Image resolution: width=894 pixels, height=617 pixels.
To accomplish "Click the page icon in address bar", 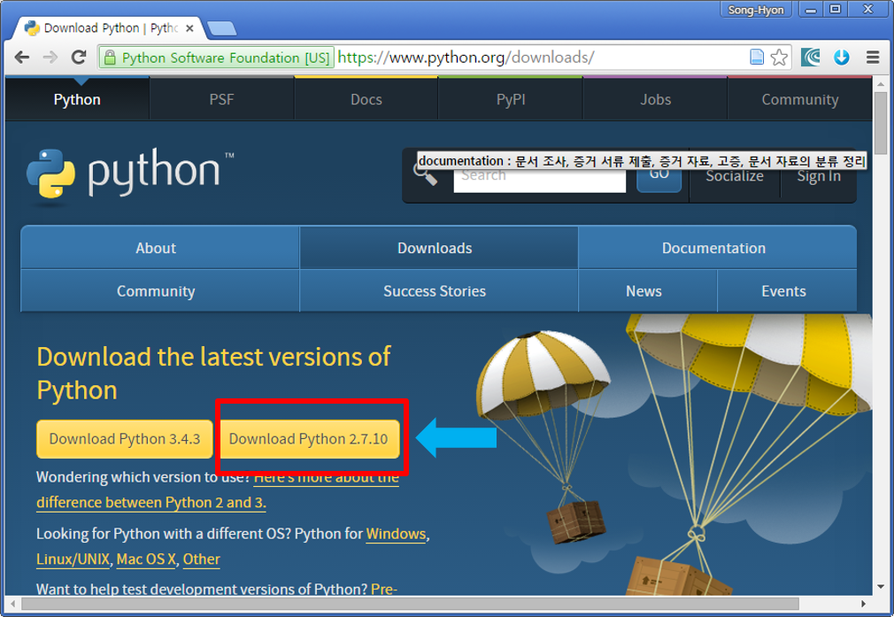I will 757,58.
